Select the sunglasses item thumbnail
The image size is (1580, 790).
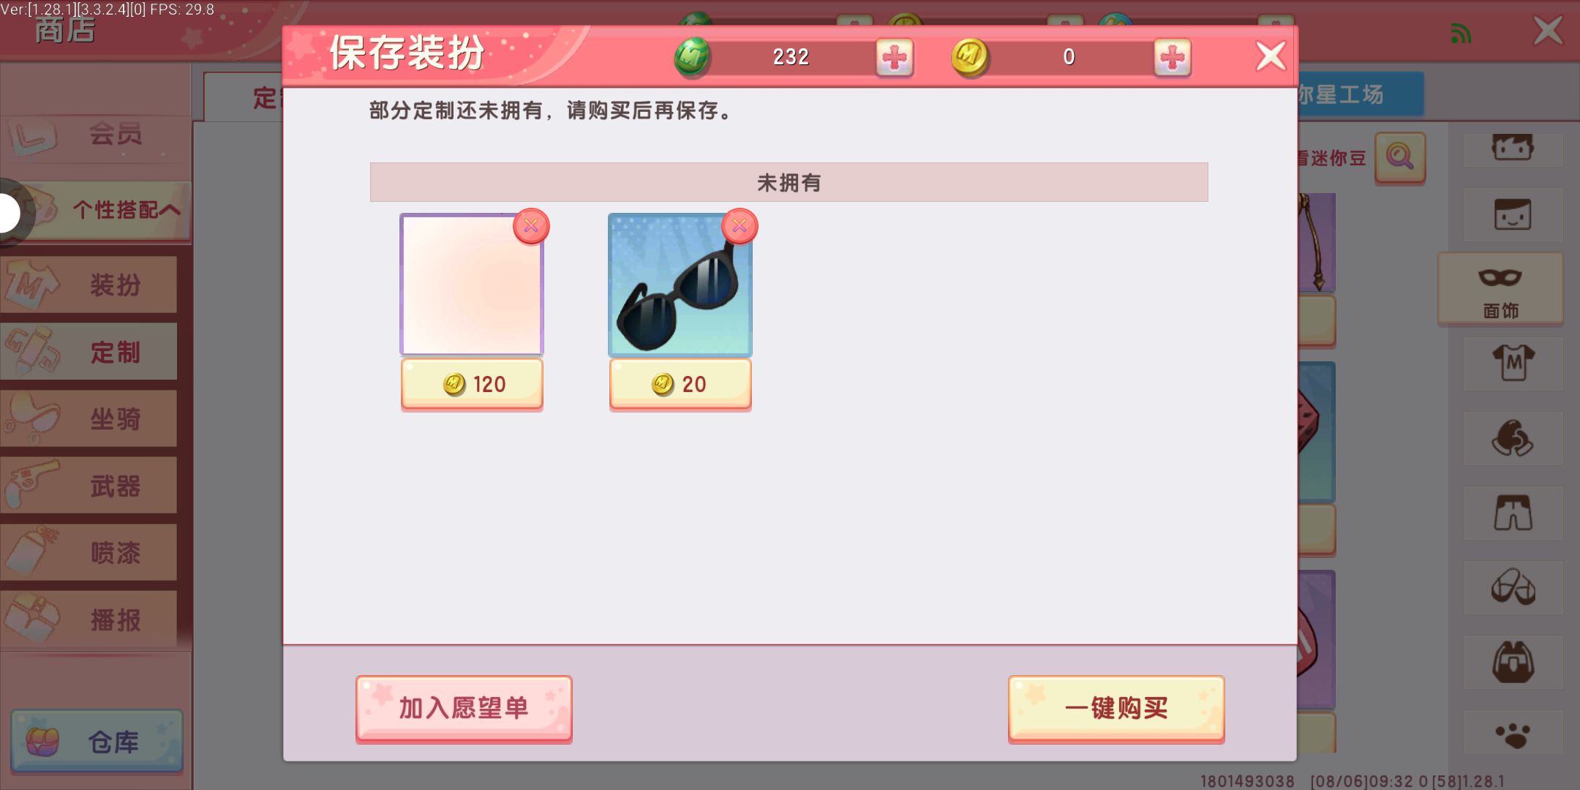(680, 285)
